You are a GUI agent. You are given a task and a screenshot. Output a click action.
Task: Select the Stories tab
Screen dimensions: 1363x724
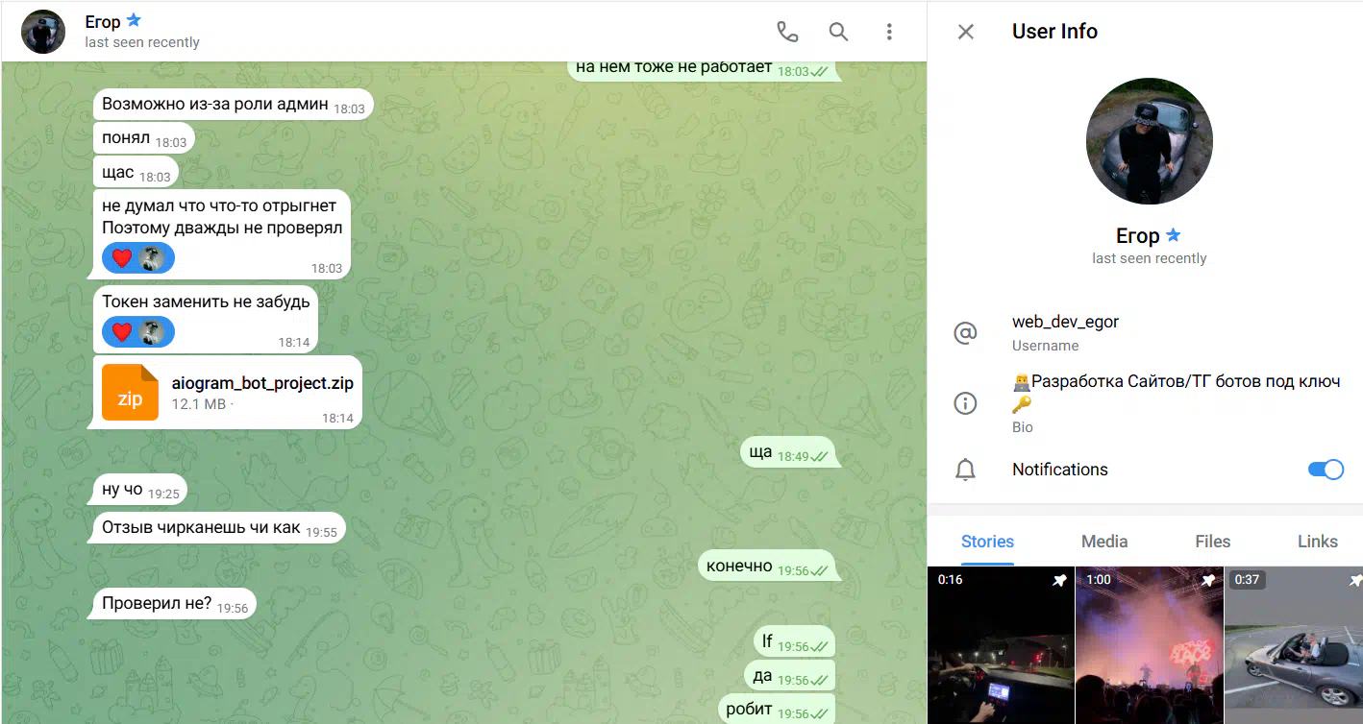pos(987,542)
